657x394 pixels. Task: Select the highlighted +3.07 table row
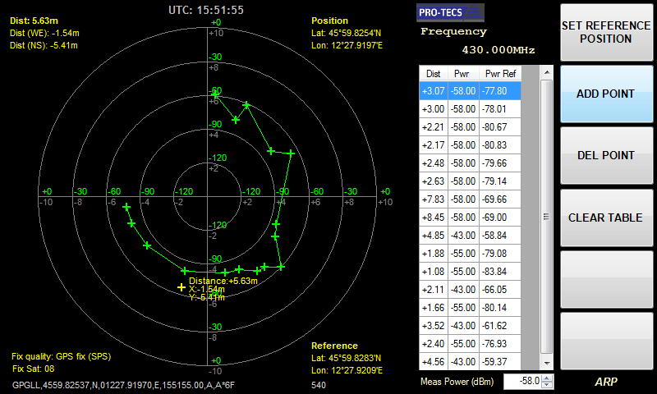[478, 91]
